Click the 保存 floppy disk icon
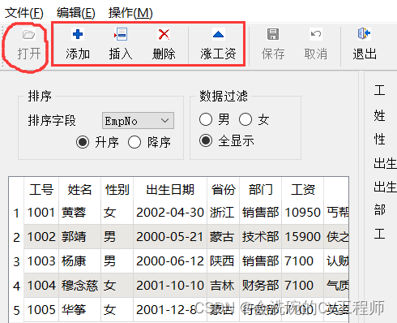 point(273,34)
